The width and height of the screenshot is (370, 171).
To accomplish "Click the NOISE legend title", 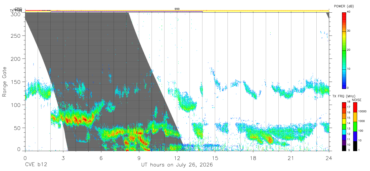I will (357, 100).
